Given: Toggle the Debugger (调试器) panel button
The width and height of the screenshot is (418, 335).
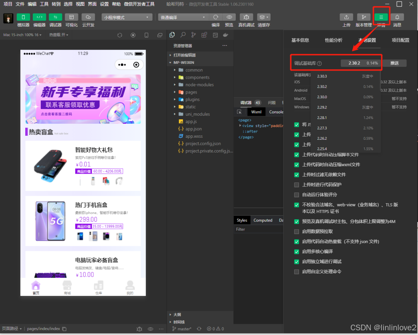Looking at the screenshot, I should 56,17.
